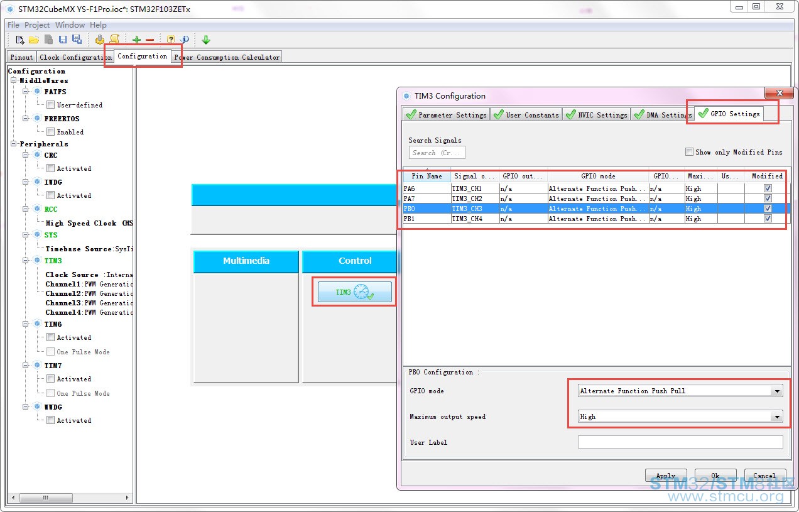Click the Open Project folder icon
This screenshot has height=512, width=799.
point(34,40)
